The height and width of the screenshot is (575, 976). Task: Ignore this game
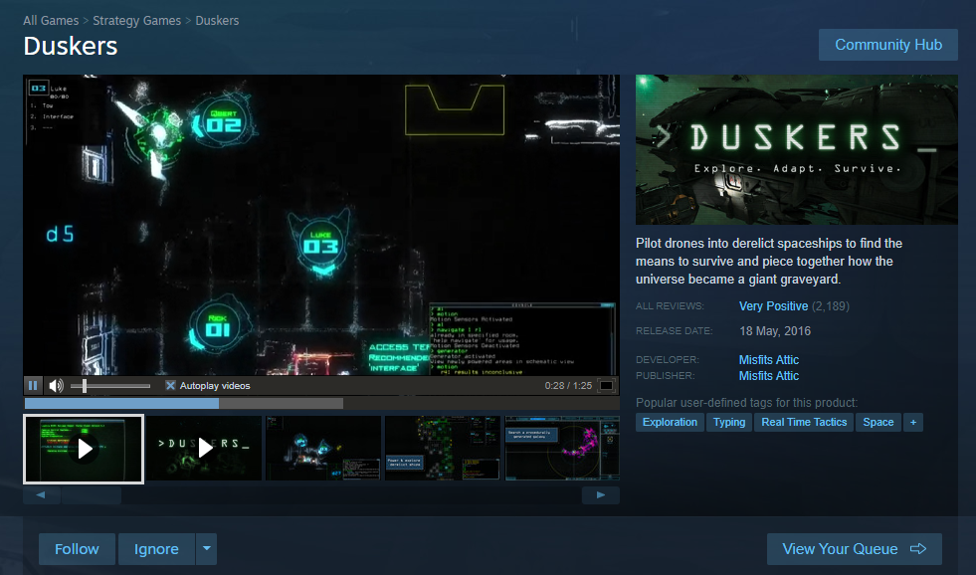[156, 549]
